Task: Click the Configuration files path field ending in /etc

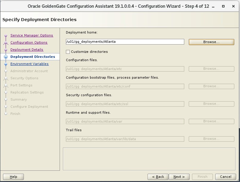Action: click(125, 69)
